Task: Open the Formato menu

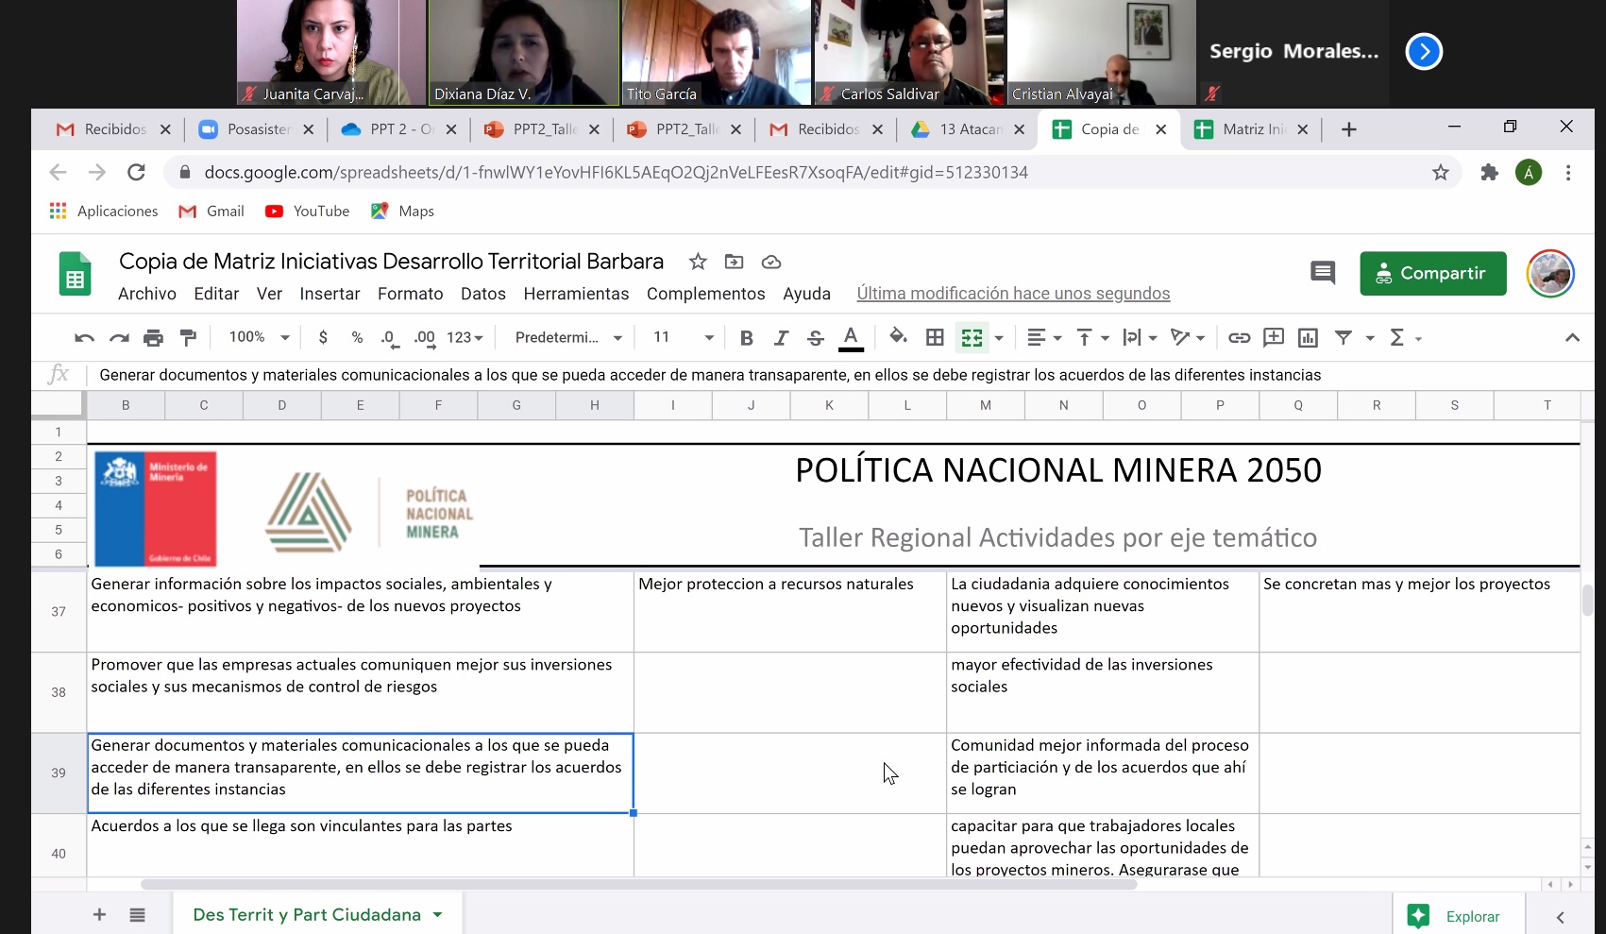Action: (410, 294)
